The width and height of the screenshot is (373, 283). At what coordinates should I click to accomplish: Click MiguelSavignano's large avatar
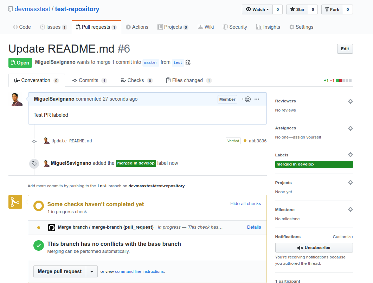(17, 99)
